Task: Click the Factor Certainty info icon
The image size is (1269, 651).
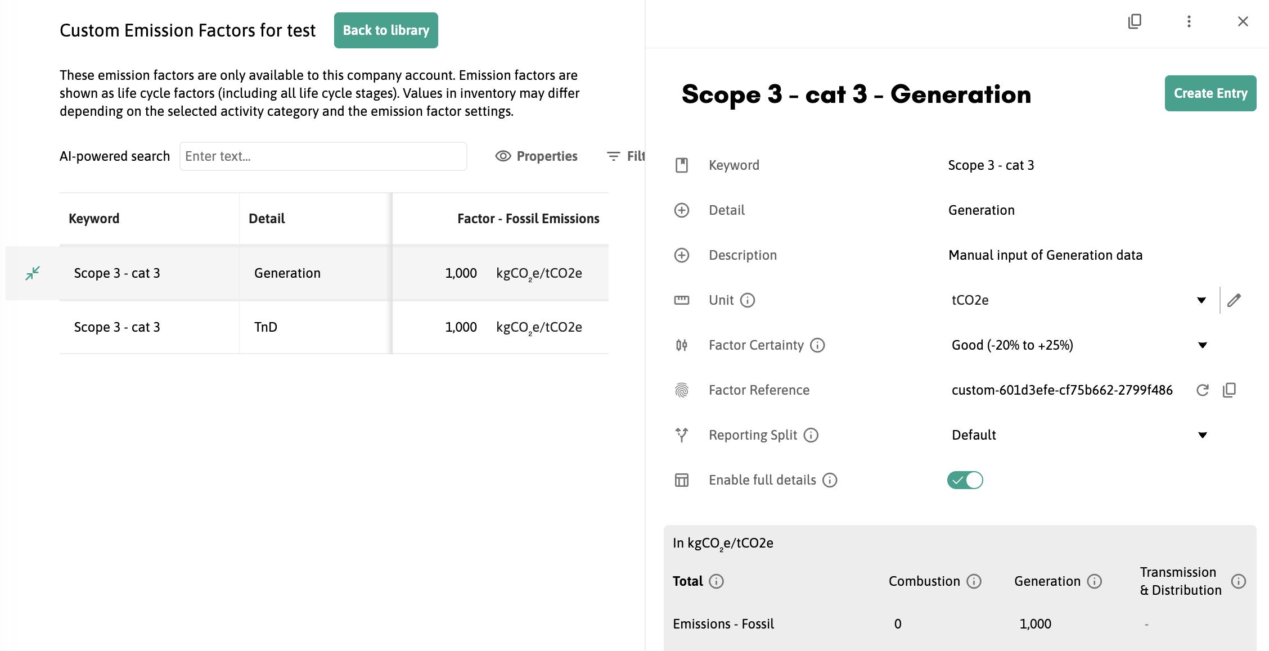Action: [817, 345]
